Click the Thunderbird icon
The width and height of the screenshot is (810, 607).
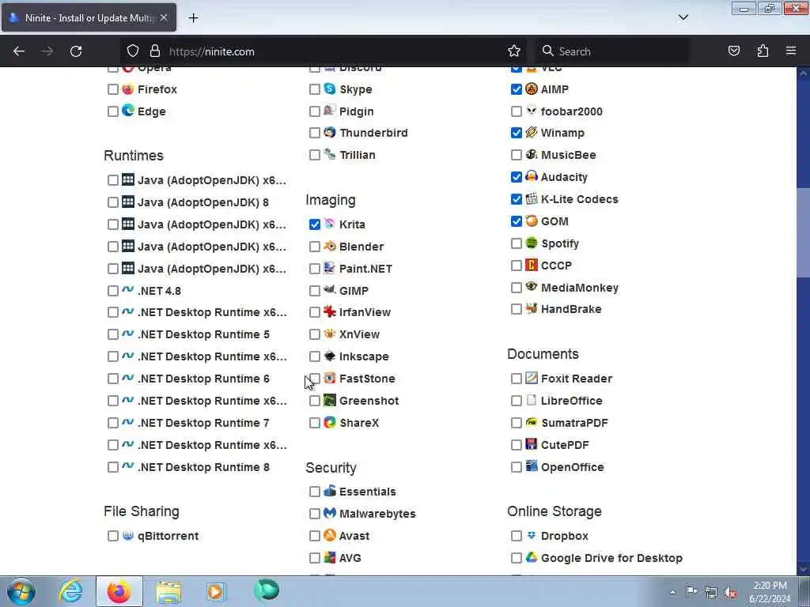click(330, 132)
